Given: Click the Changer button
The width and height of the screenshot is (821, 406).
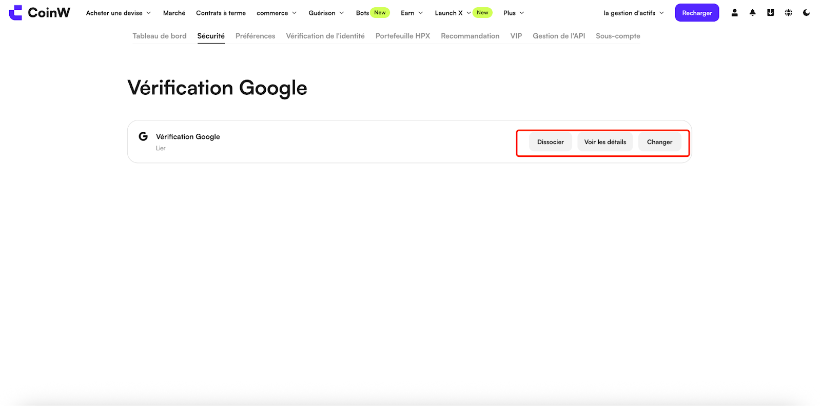Looking at the screenshot, I should click(659, 142).
